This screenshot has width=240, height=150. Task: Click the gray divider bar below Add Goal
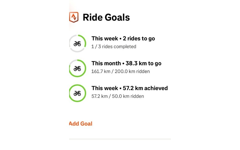coord(120,139)
